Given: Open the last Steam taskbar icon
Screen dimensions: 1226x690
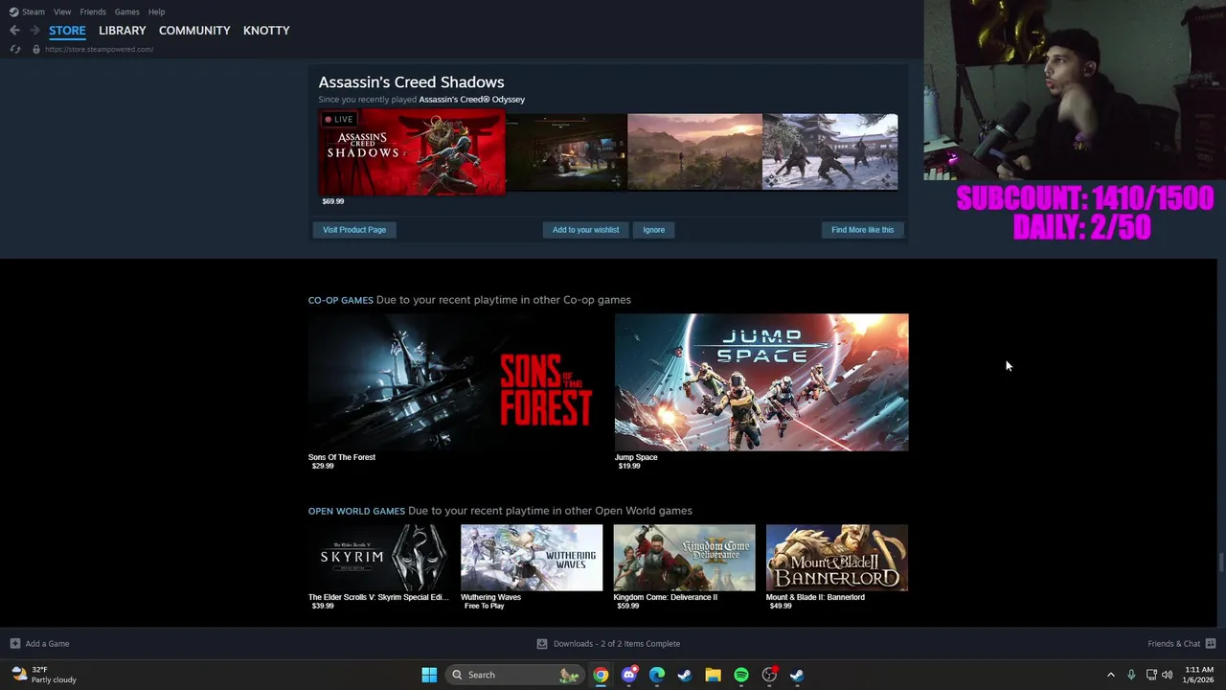Looking at the screenshot, I should 797,675.
